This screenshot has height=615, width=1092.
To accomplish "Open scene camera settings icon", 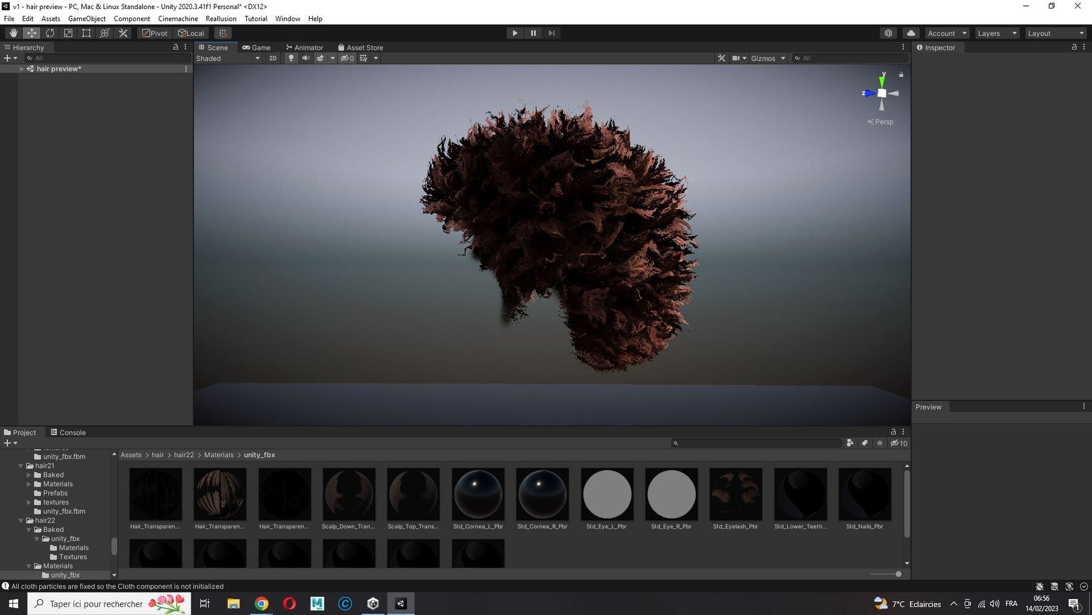I will tap(738, 58).
